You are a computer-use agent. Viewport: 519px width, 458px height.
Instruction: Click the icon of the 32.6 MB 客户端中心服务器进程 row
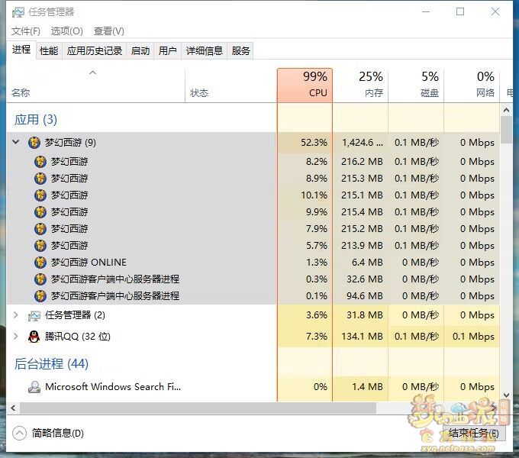pyautogui.click(x=40, y=279)
